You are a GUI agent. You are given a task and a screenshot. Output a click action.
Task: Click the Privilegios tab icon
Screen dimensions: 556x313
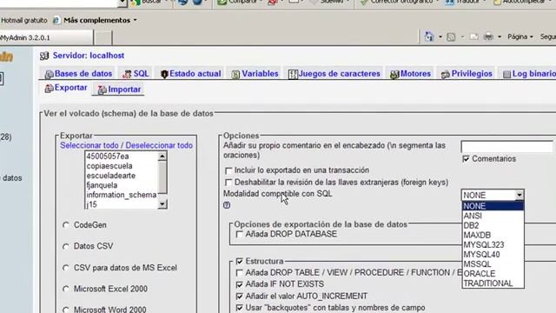[446, 74]
